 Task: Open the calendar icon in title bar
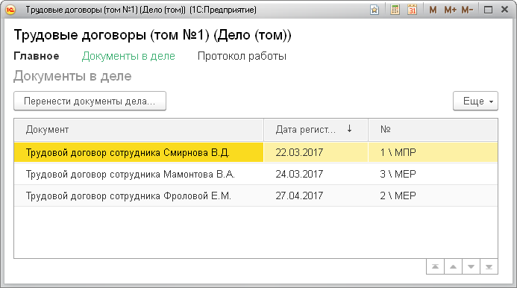[412, 10]
